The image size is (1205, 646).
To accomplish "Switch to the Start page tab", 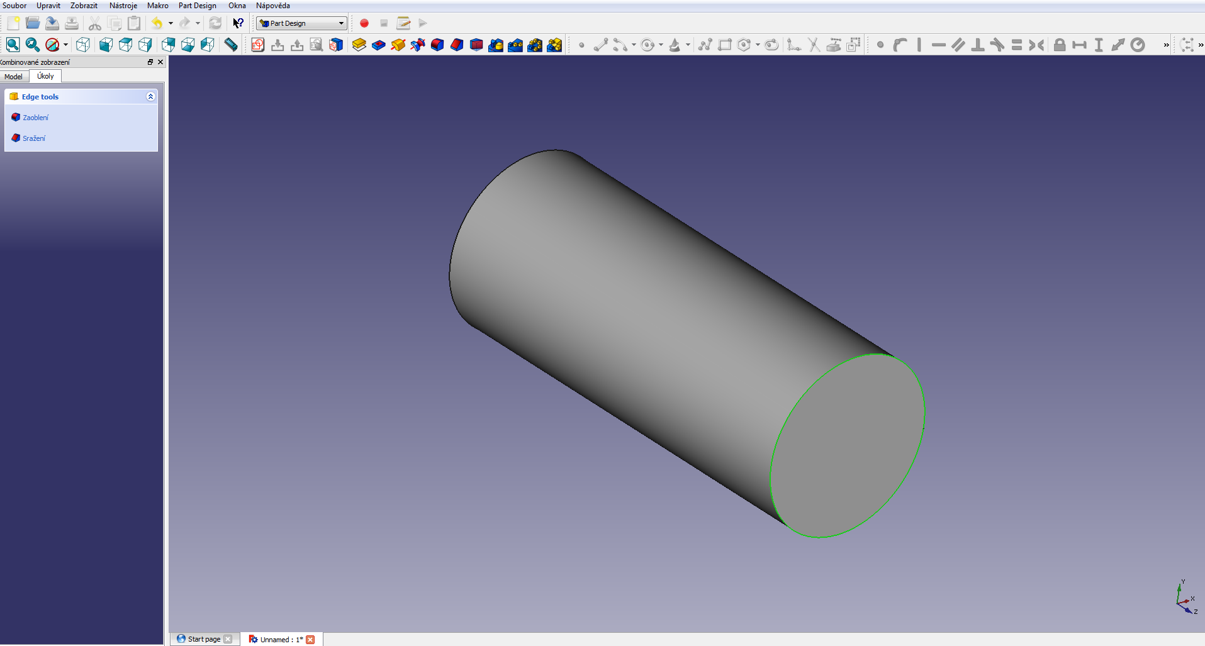I will click(203, 639).
